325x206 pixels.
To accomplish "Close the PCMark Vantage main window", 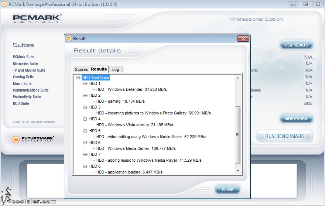I will click(318, 4).
